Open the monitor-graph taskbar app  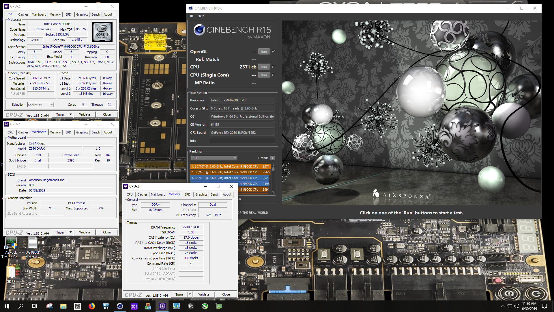coord(177,306)
